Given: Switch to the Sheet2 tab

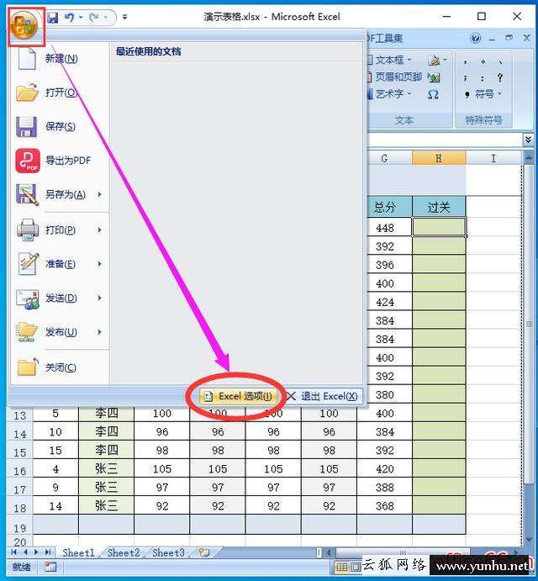Looking at the screenshot, I should point(124,553).
